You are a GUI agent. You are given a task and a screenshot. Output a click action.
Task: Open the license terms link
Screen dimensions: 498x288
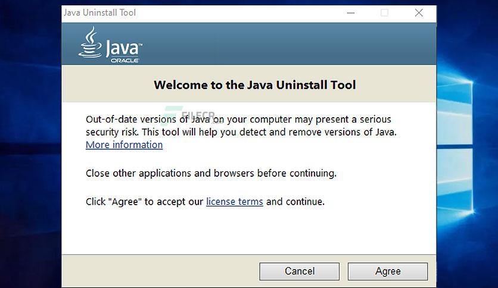click(234, 201)
